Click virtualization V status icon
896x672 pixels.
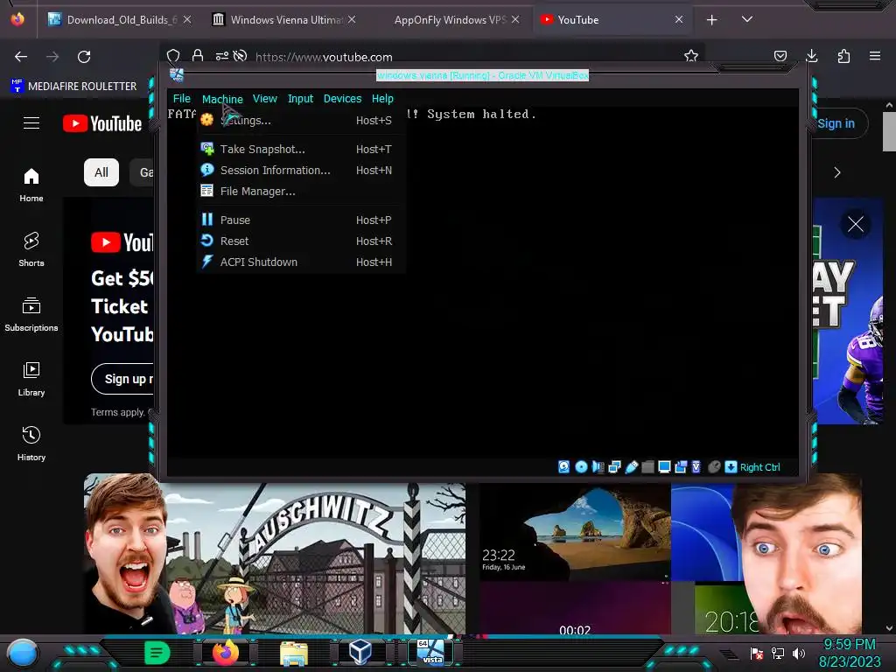click(696, 467)
